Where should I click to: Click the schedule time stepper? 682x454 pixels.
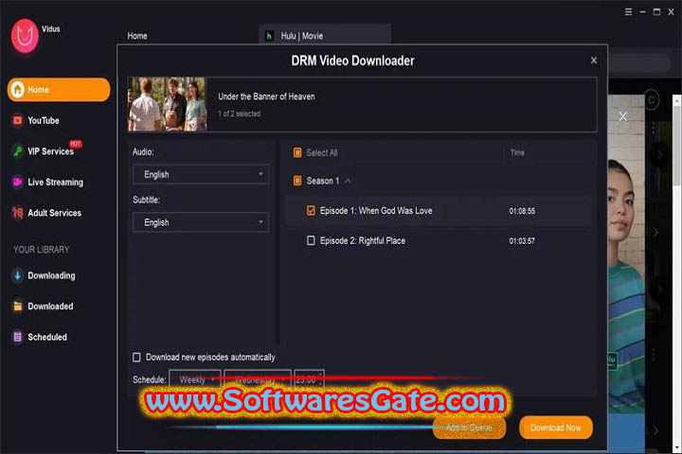point(321,379)
